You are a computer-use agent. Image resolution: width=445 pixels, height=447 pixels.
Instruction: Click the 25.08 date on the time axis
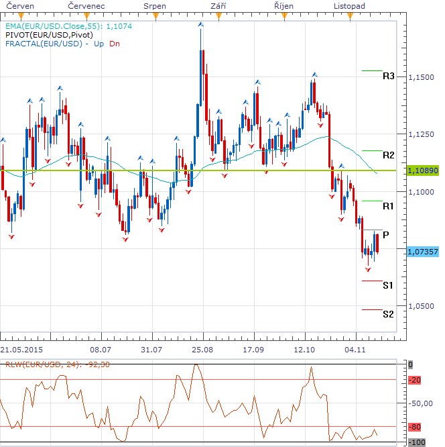202,350
